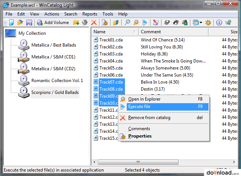Click the folder up-arrow toolbar icon
The height and width of the screenshot is (176, 241).
coord(116,23)
